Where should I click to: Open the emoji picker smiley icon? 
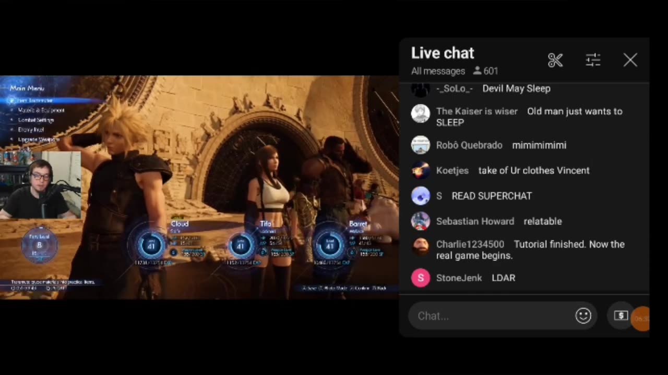pos(583,316)
